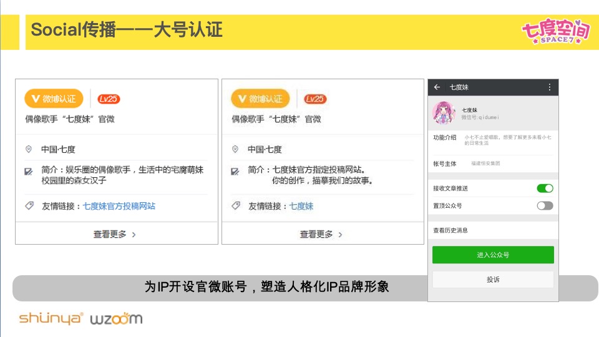599x337 pixels.
Task: Click 偶像歌手“七度妹”官微 text in left card
Action: pos(70,119)
